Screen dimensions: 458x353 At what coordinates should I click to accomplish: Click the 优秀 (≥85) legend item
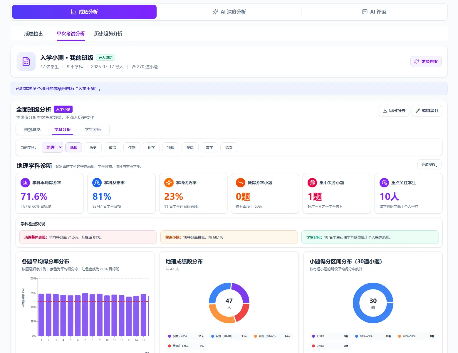pos(186,336)
